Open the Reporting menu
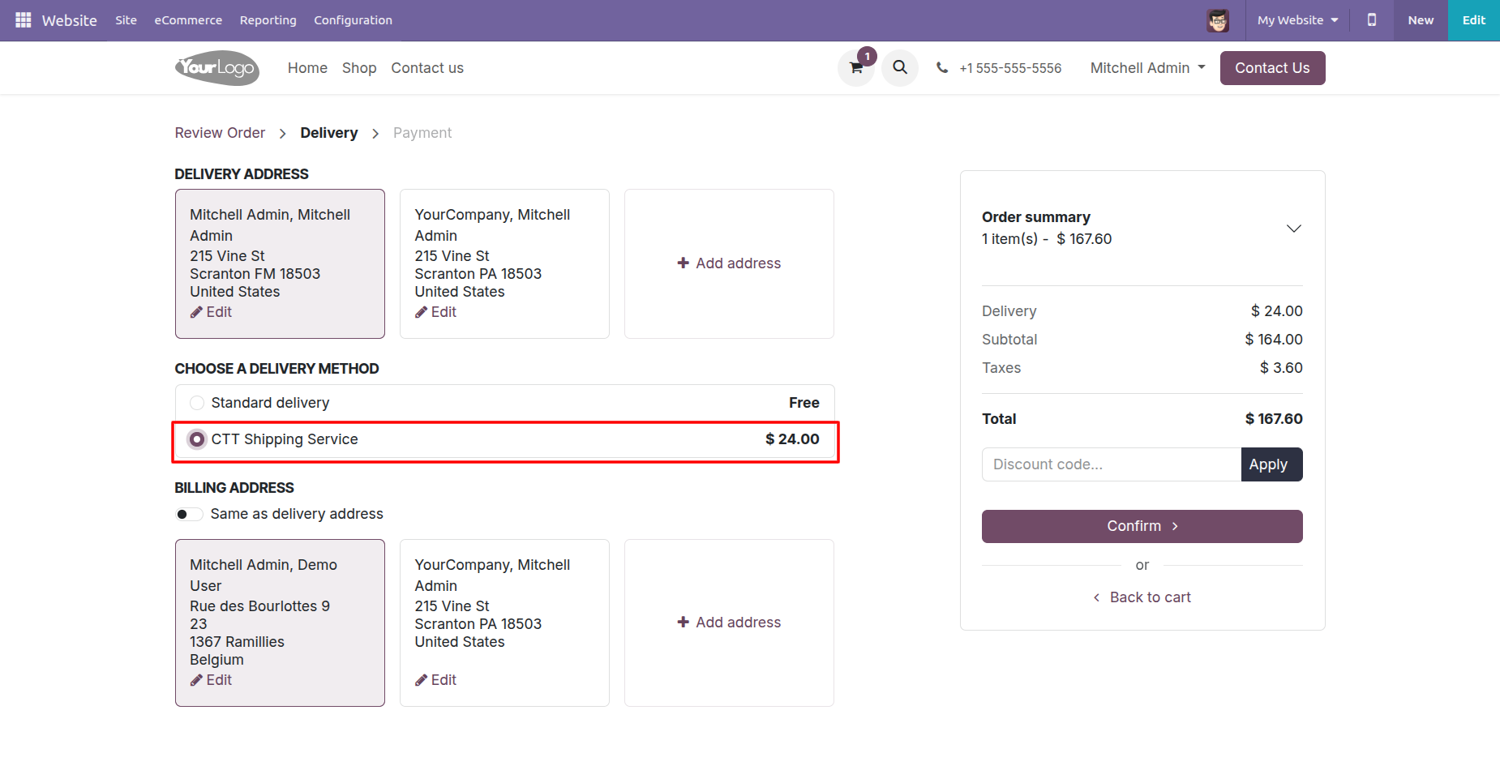Viewport: 1500px width, 783px height. point(268,20)
